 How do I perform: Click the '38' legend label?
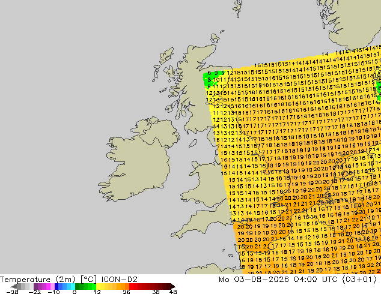point(156,292)
